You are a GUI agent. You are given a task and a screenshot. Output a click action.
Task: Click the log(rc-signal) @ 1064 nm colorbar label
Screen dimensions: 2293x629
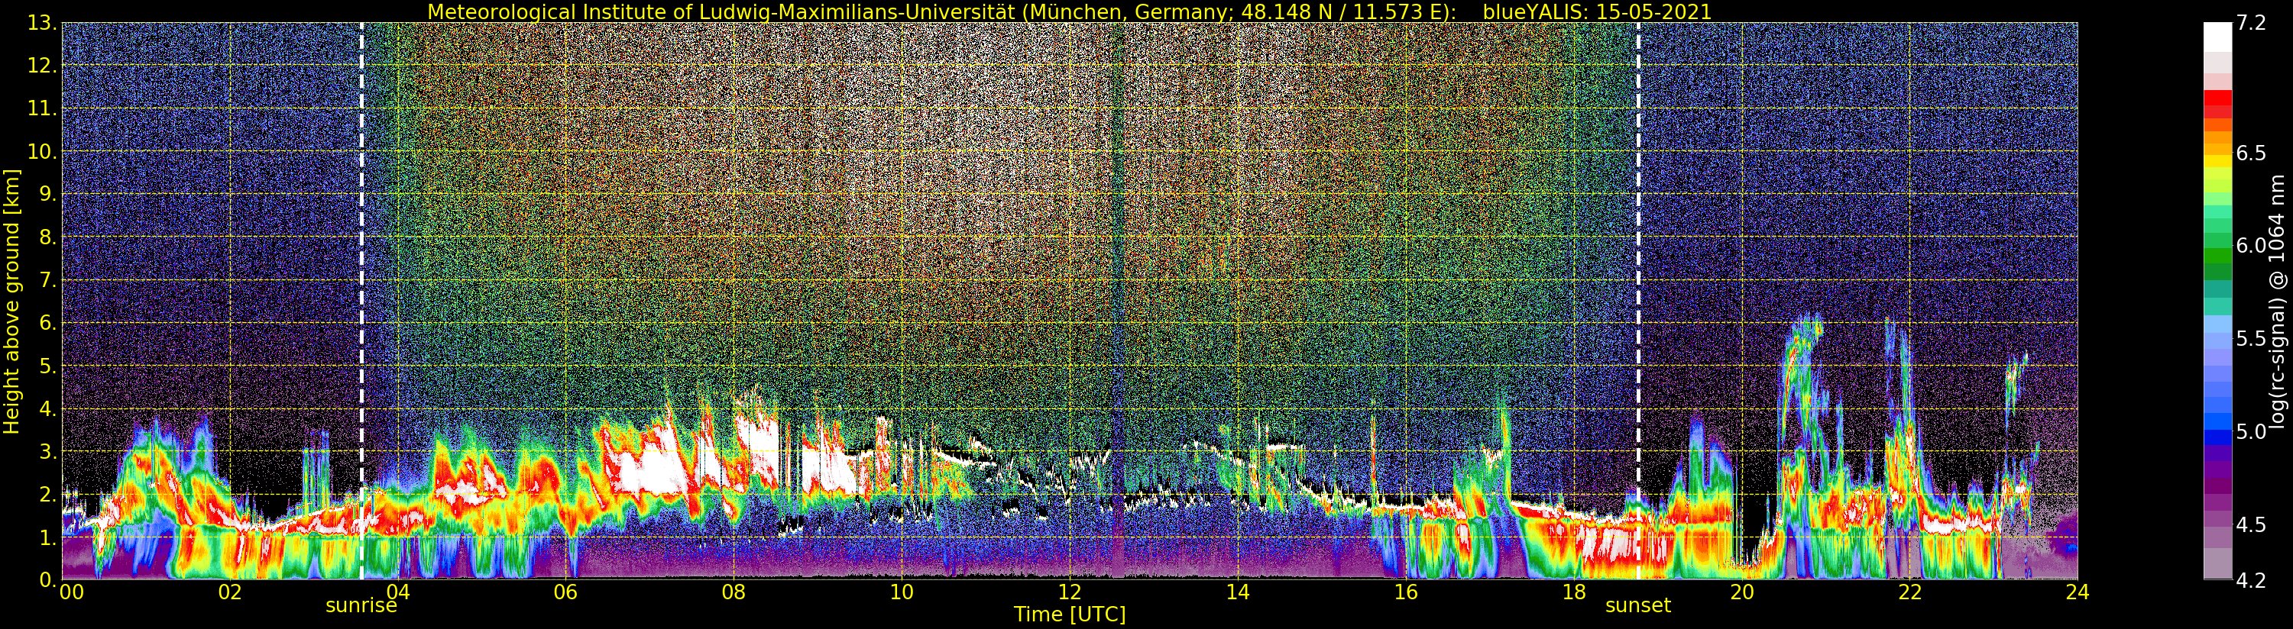tap(2278, 301)
